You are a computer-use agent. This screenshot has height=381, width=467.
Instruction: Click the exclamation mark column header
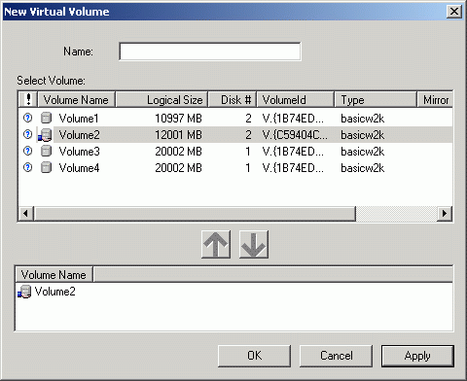28,99
